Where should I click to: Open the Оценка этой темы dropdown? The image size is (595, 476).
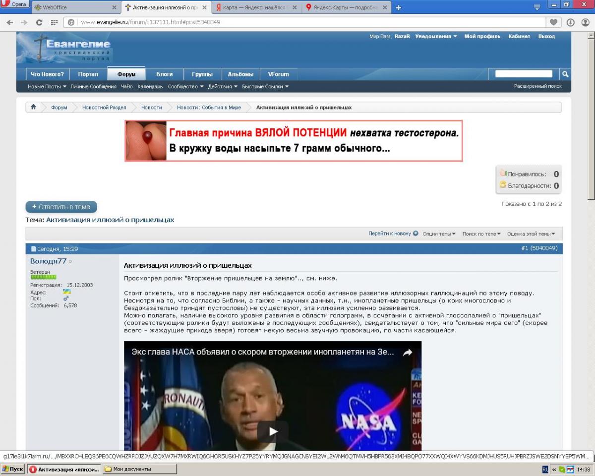click(x=531, y=234)
